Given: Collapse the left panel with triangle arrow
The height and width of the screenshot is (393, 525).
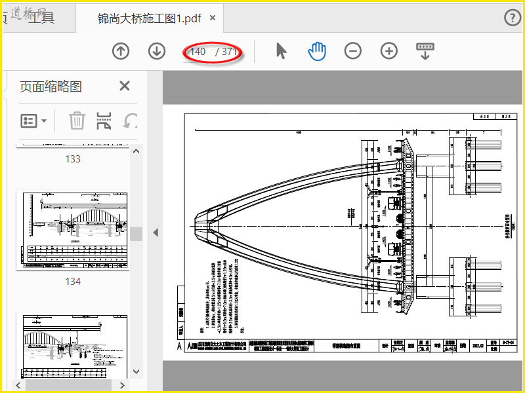Looking at the screenshot, I should coord(156,233).
